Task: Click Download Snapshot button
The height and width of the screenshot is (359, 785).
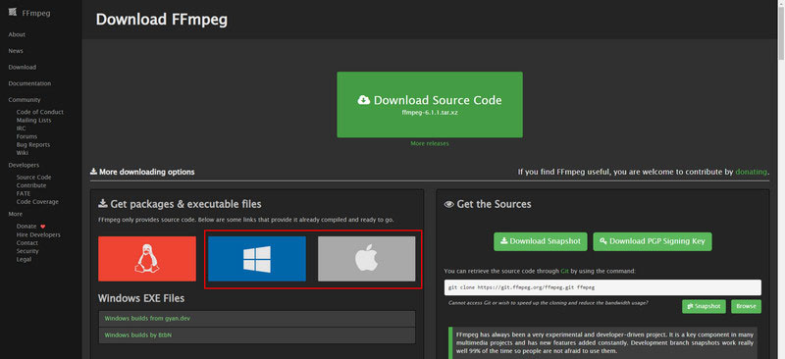Action: click(541, 241)
